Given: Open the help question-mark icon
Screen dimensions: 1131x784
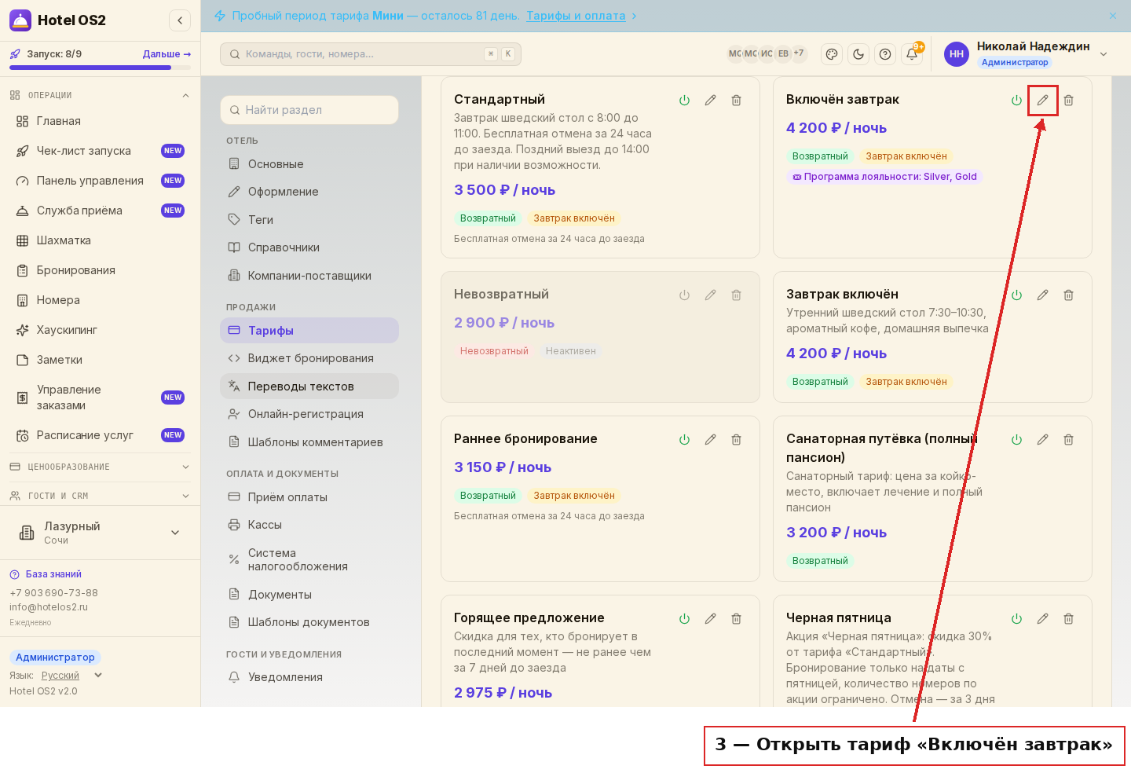Looking at the screenshot, I should point(885,54).
